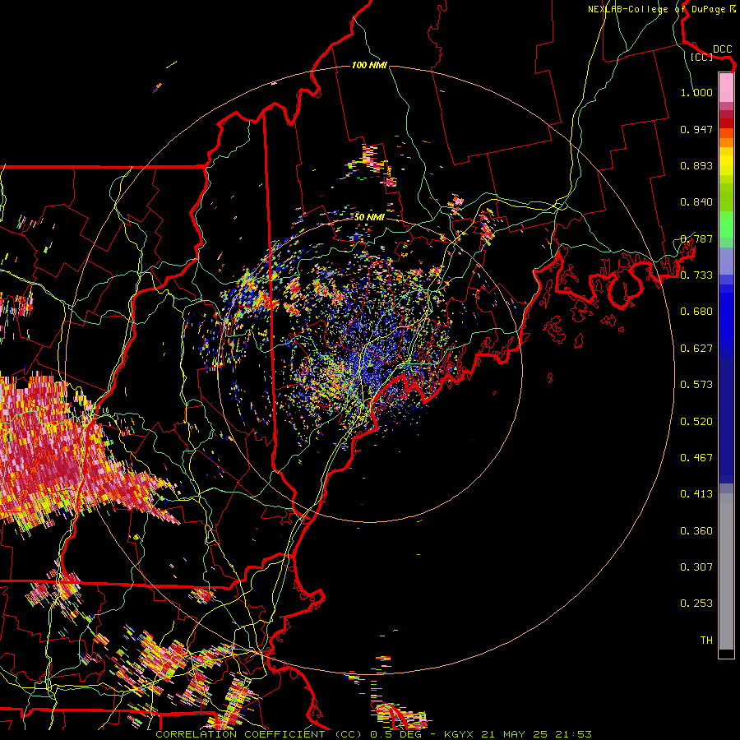Click the 0.680 scale value
Screen dimensions: 740x740
point(696,312)
